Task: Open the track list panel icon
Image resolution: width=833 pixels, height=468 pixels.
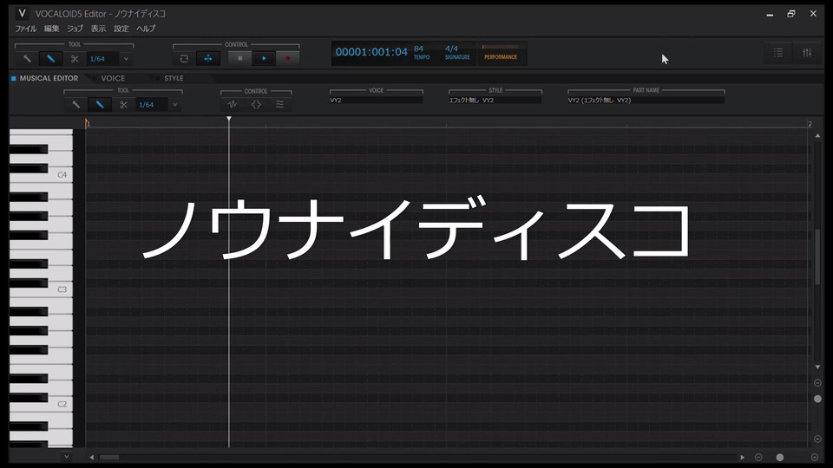Action: click(778, 53)
